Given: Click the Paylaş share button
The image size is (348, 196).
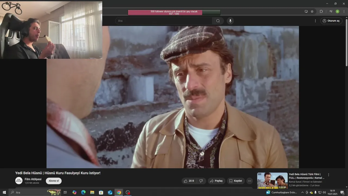Looking at the screenshot, I should point(216,181).
